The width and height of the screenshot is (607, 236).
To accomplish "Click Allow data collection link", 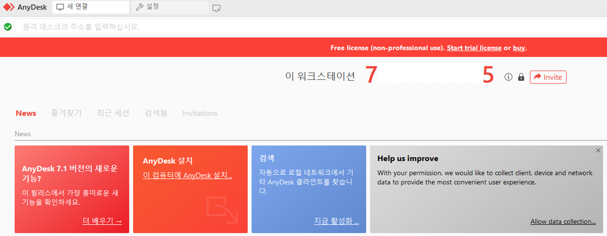I will tap(563, 222).
